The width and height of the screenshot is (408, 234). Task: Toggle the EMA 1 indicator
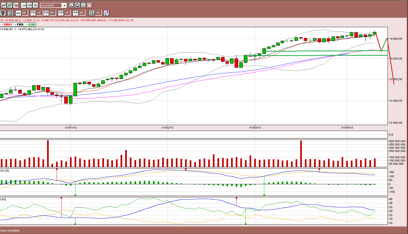tap(33, 13)
